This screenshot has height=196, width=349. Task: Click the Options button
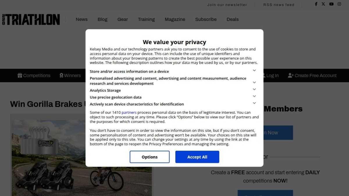[149, 157]
